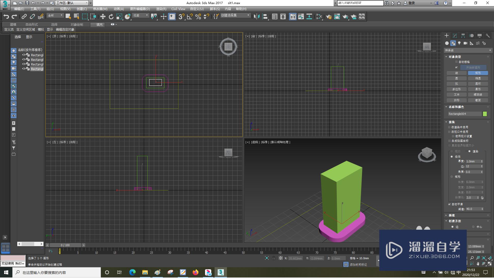Open the Utilities panel wrench icon
The width and height of the screenshot is (494, 278).
click(x=488, y=36)
